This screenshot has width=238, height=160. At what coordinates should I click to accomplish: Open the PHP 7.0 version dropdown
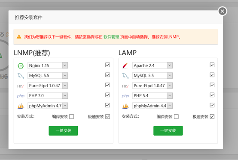48,96
